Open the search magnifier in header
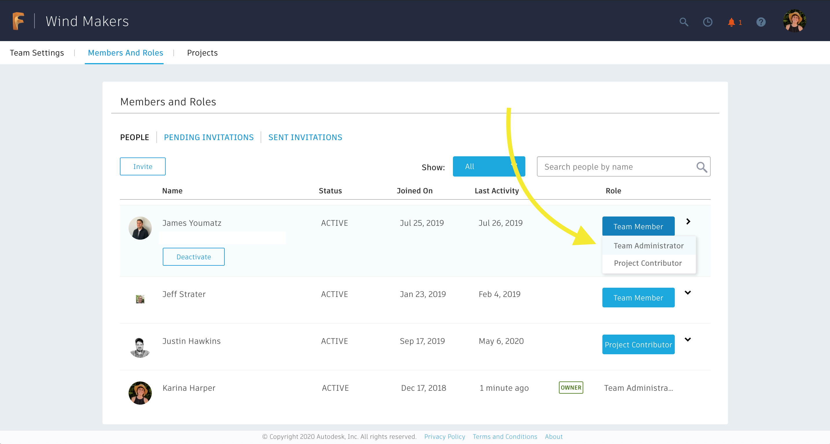This screenshot has height=444, width=830. click(x=684, y=22)
